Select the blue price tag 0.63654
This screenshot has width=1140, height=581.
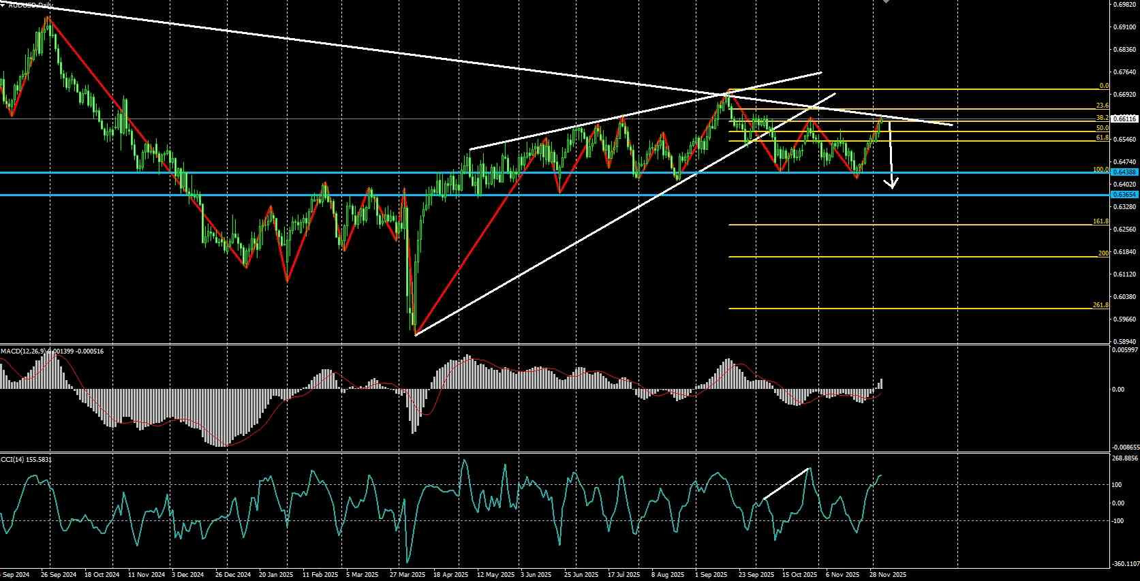coord(1124,195)
